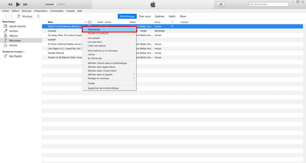Choose Supprimer de la bibliothèque
The image size is (306, 163).
click(109, 88)
